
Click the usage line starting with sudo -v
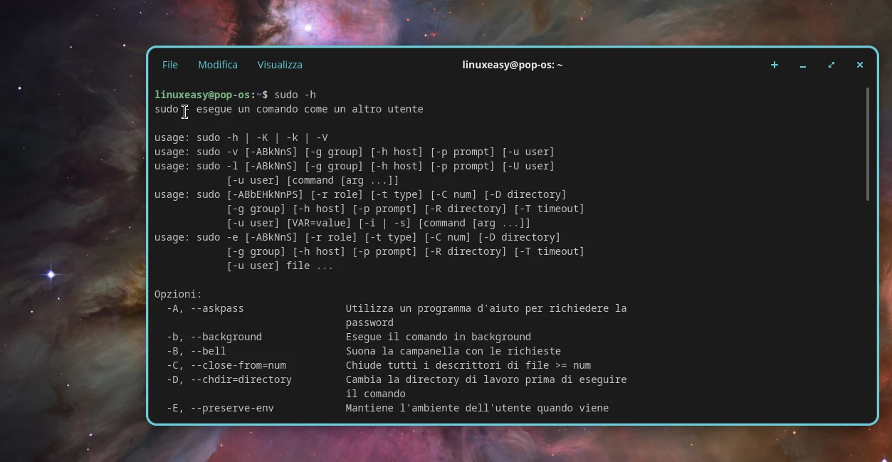355,152
